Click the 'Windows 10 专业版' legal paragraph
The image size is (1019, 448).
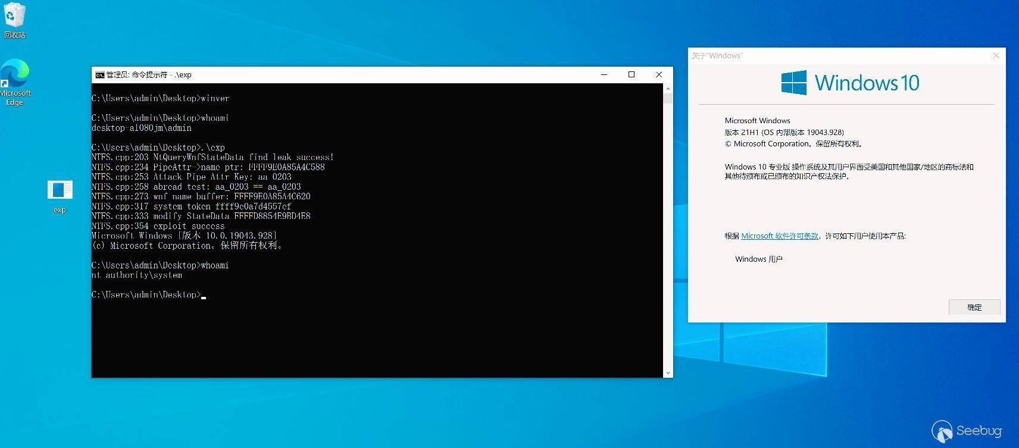pos(849,171)
